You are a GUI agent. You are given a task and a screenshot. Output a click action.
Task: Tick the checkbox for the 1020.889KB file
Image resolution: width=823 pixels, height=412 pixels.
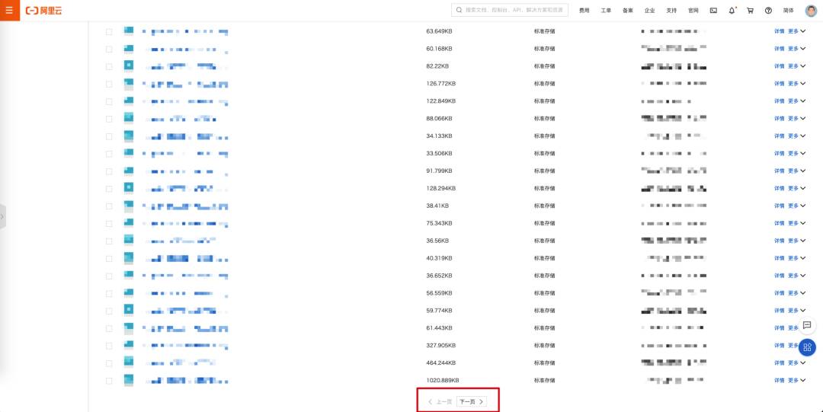(109, 381)
